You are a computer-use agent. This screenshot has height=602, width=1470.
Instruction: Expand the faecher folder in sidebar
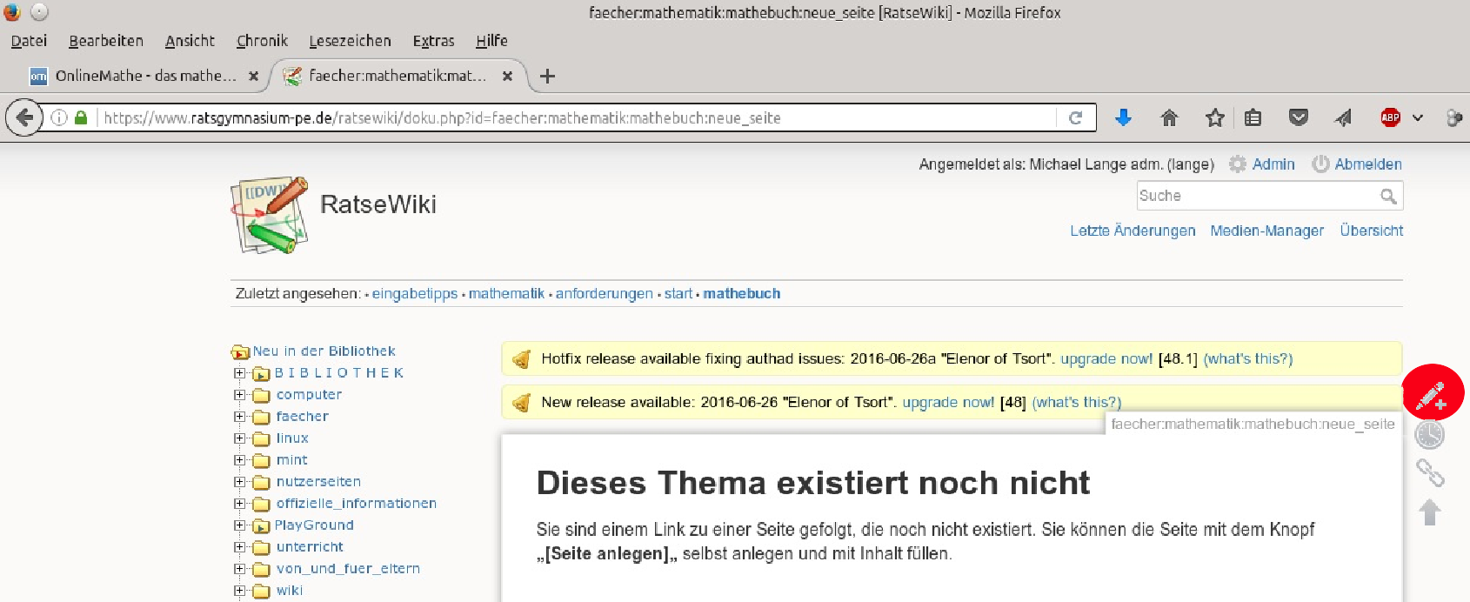tap(240, 417)
